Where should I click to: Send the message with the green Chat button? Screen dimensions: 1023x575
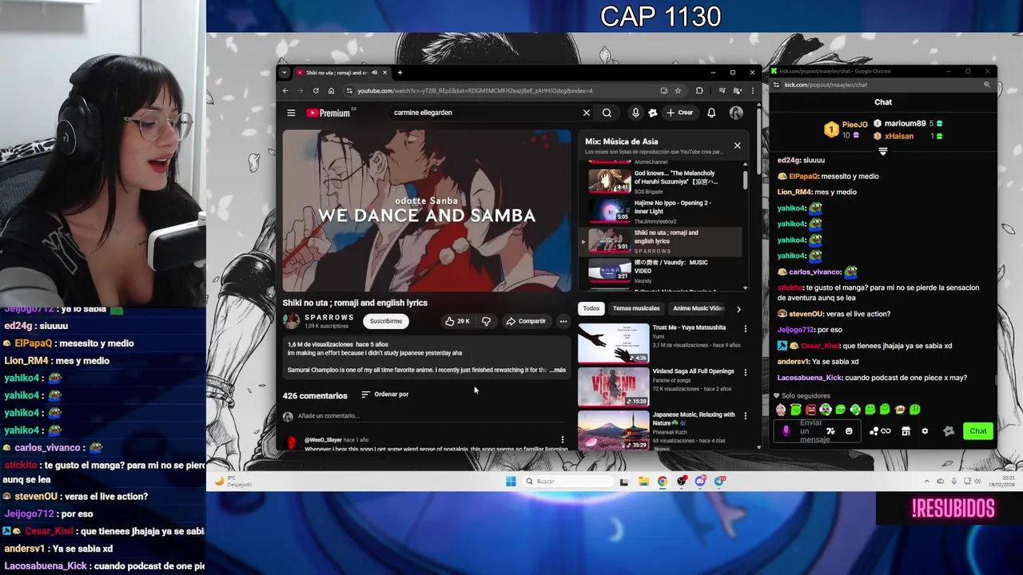click(978, 431)
